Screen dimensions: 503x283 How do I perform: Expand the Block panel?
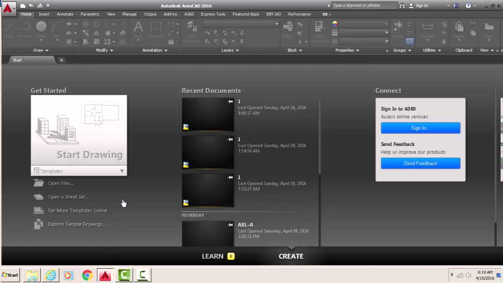295,50
